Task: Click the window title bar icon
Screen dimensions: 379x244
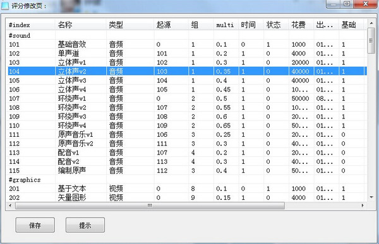Action: 5,5
